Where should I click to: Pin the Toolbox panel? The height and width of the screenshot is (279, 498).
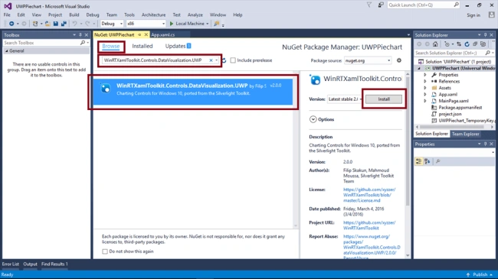pos(80,35)
